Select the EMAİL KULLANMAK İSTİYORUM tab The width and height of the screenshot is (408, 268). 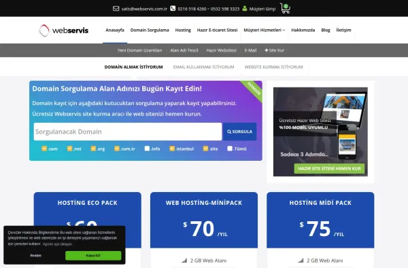coord(203,67)
